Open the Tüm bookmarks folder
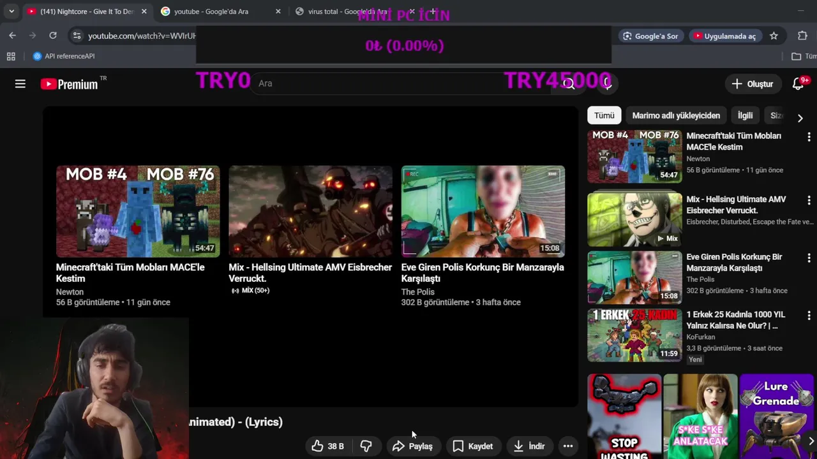Viewport: 817px width, 459px height. 804,56
